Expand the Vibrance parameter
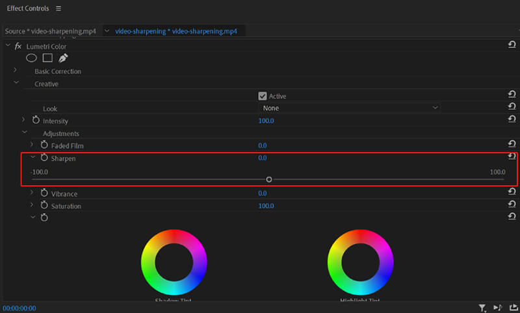 [x=32, y=194]
